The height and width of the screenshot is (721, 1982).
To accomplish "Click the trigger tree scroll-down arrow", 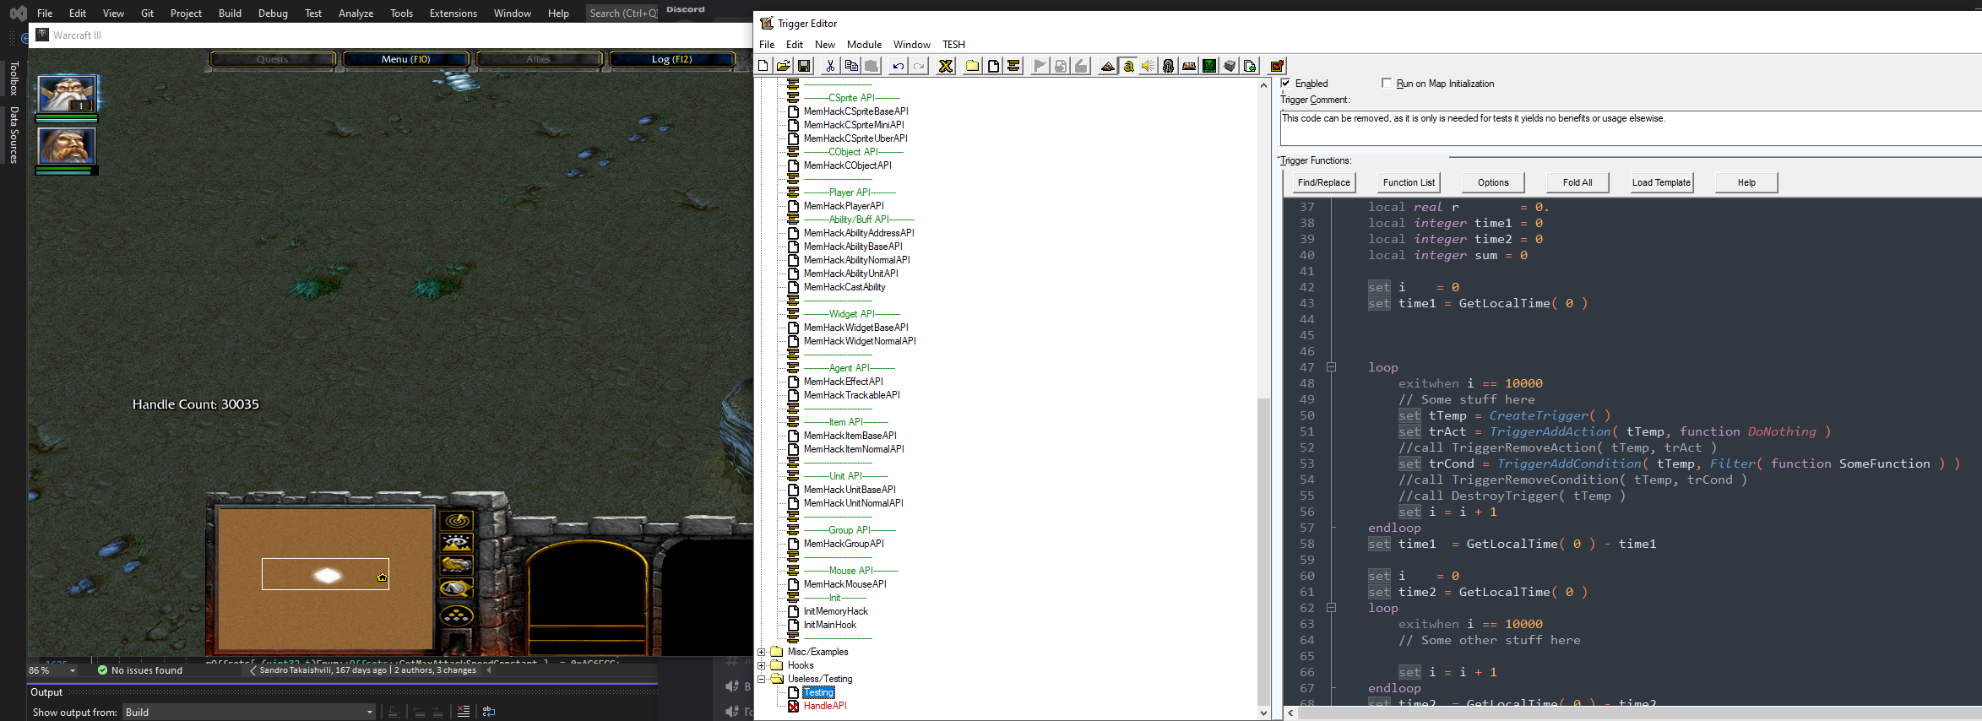I will pos(1263,713).
